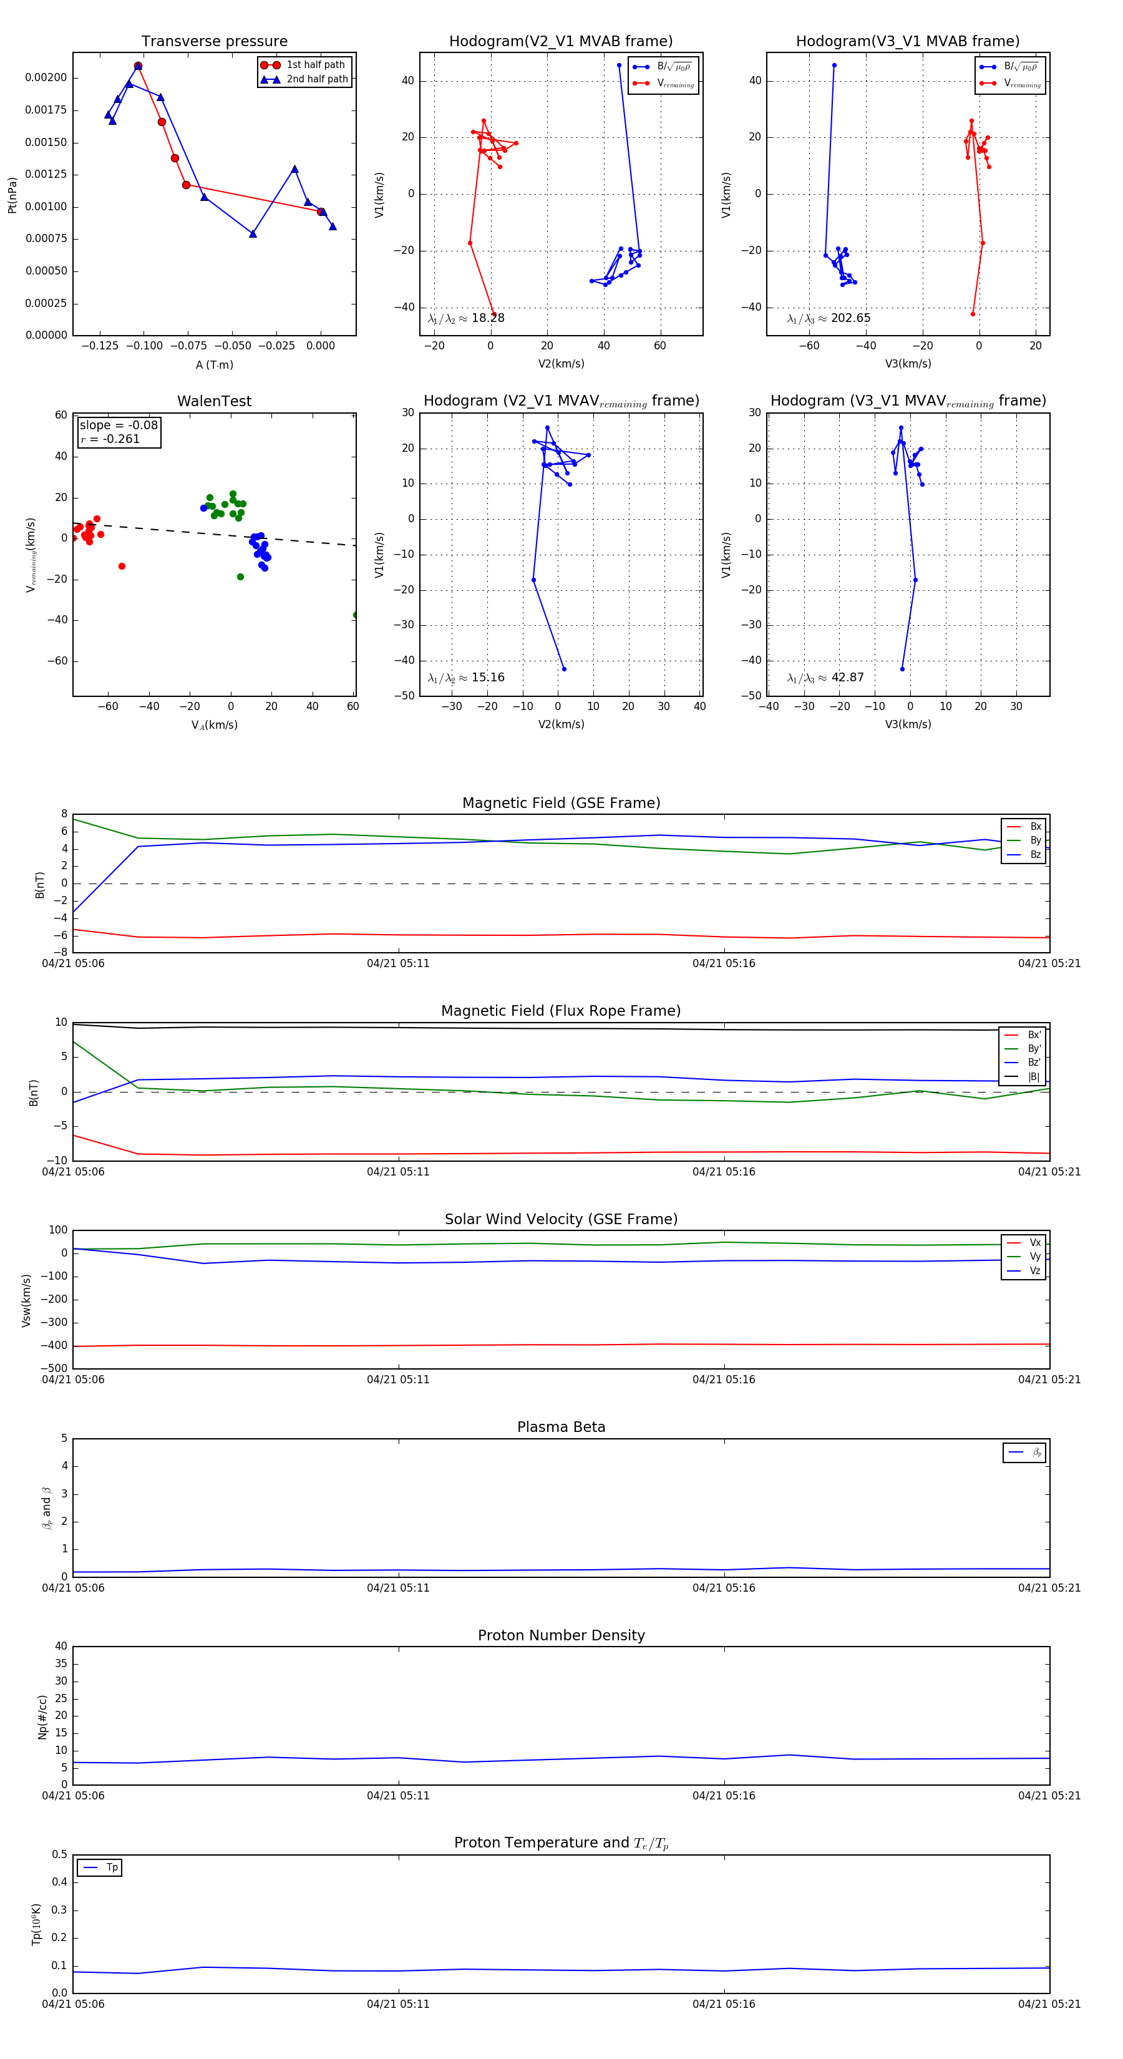Select the 'Bz' legend entry in GSE field plot
Viewport: 1123px width, 2059px height.
(1024, 854)
